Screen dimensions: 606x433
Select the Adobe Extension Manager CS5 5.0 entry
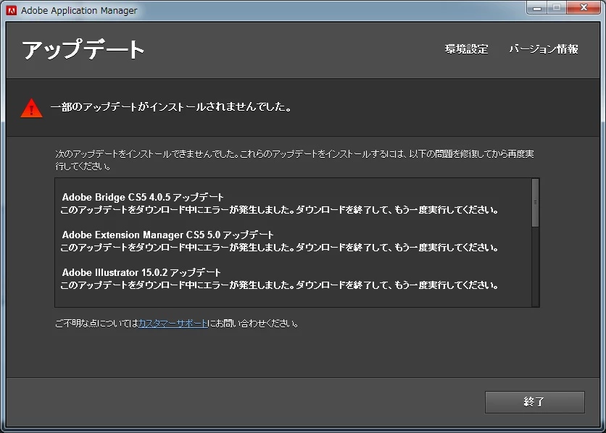(x=167, y=235)
